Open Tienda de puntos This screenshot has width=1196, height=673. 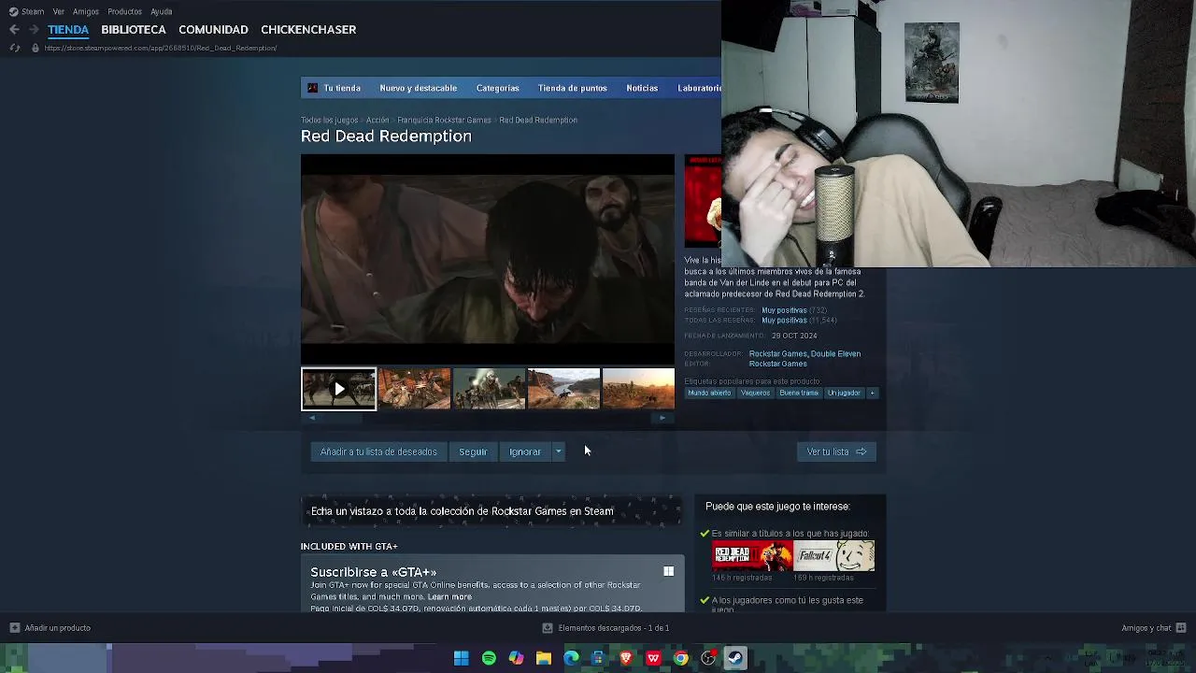pyautogui.click(x=572, y=88)
